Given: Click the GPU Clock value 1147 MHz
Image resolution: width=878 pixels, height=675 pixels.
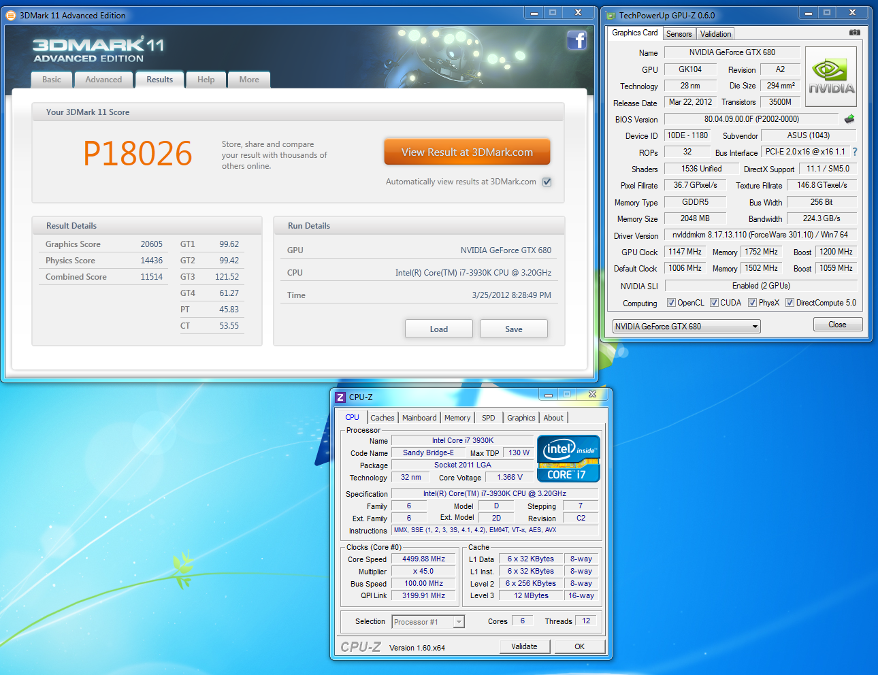Looking at the screenshot, I should (685, 252).
